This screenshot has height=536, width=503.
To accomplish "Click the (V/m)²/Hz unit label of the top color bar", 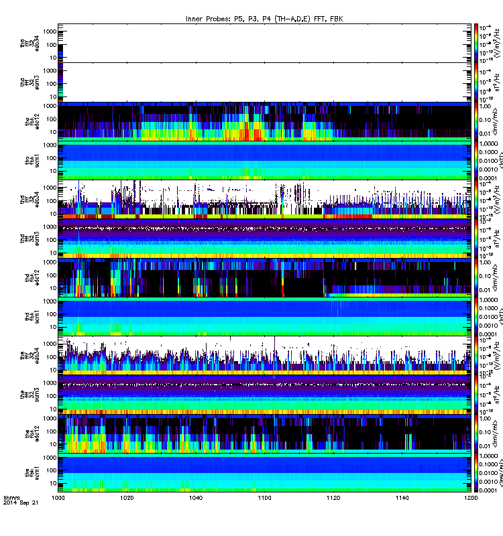I will [x=498, y=43].
